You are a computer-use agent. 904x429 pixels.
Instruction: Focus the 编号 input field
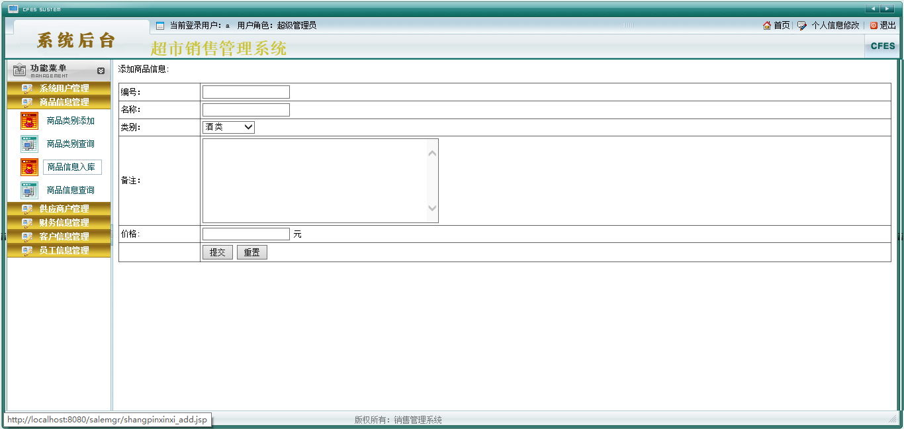pos(246,92)
